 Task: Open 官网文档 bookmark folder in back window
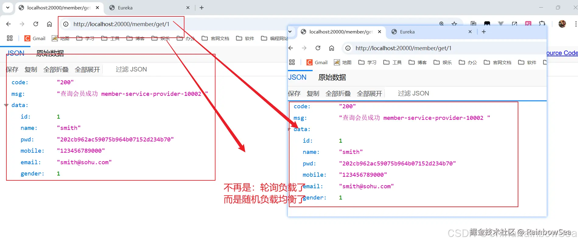215,38
